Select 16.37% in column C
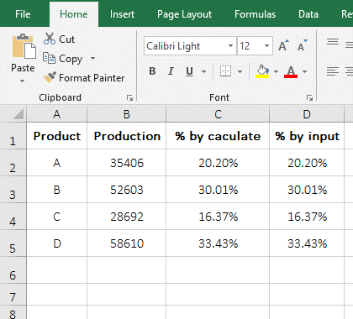The width and height of the screenshot is (353, 319). coord(218,217)
